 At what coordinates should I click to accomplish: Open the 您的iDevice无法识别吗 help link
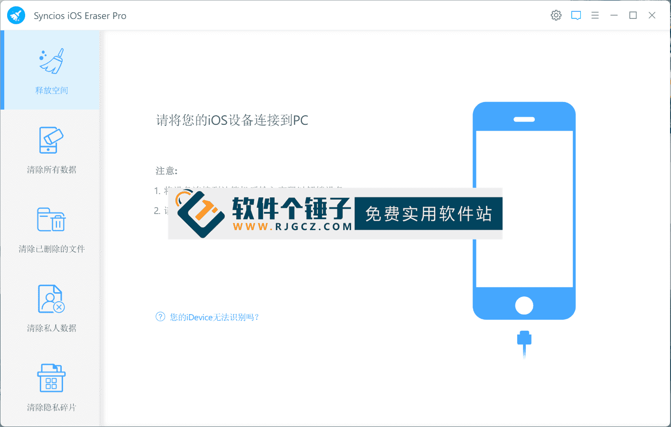point(214,317)
